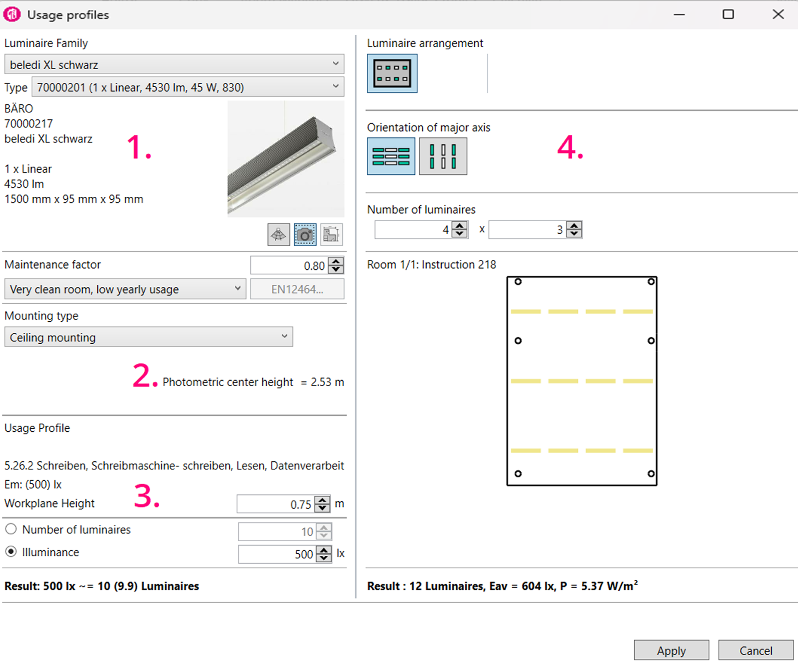Decrease the workplane height
The height and width of the screenshot is (665, 798).
[323, 508]
